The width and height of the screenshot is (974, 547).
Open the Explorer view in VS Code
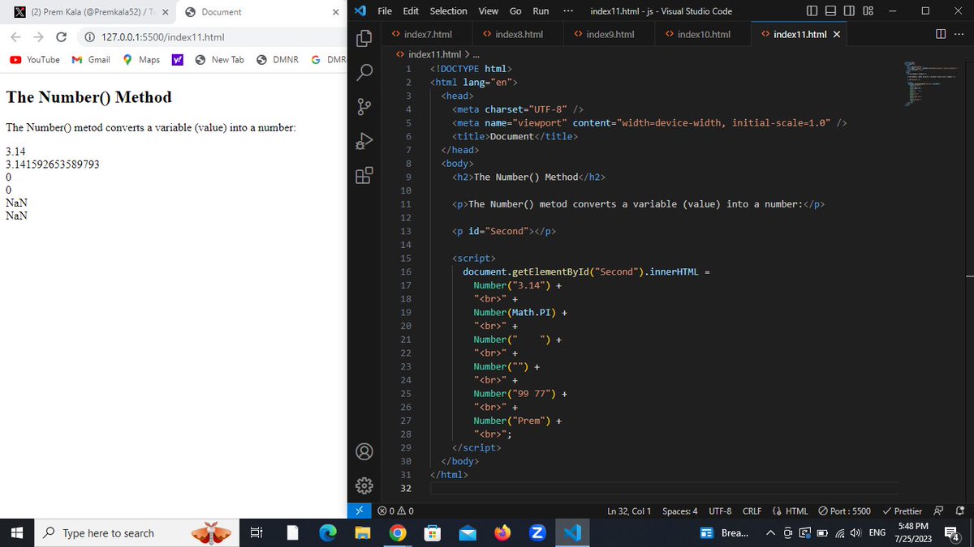click(x=364, y=37)
